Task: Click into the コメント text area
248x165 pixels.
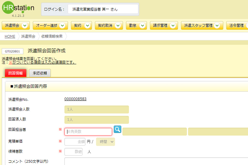Action: tap(156, 161)
